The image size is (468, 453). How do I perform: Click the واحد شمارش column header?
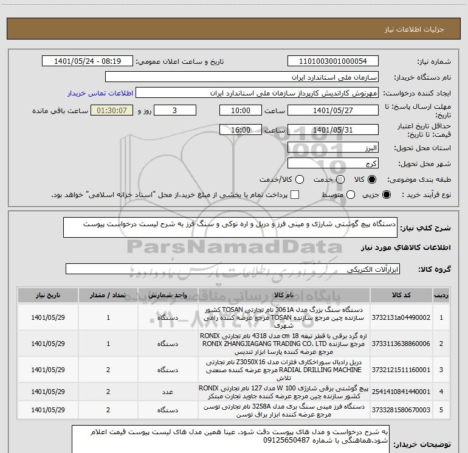click(168, 296)
